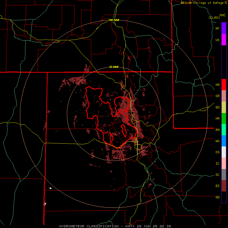The width and height of the screenshot is (228, 228).
Task: Click the HA legend label
Action: coord(218,85)
